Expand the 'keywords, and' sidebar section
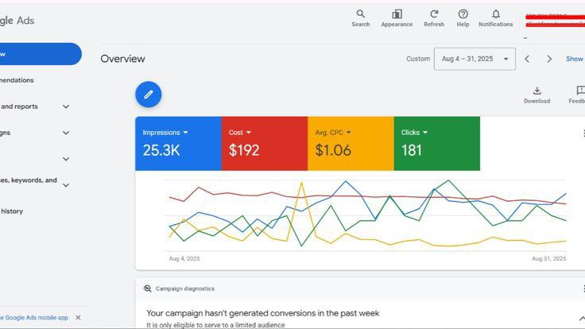Viewport: 585px width, 329px height. point(66,185)
